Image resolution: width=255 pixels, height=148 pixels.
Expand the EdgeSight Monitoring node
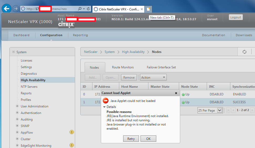17,145
